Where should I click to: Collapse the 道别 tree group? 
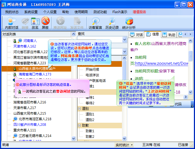pos(80,108)
